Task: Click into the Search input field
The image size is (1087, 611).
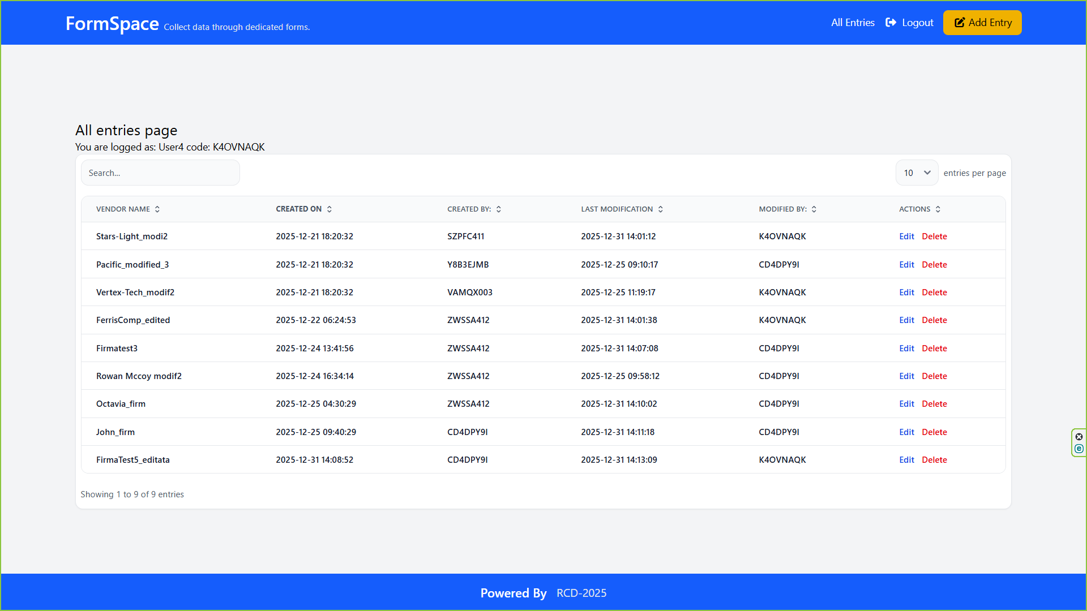Action: [160, 173]
